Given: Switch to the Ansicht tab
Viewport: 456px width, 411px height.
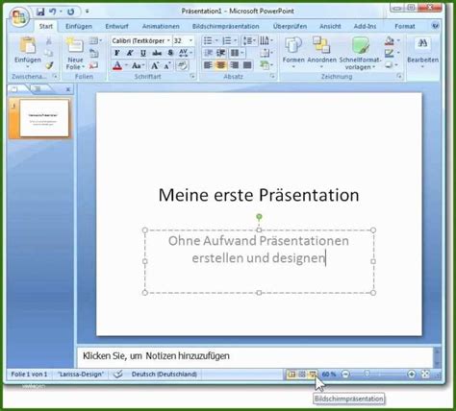Looking at the screenshot, I should coord(330,26).
